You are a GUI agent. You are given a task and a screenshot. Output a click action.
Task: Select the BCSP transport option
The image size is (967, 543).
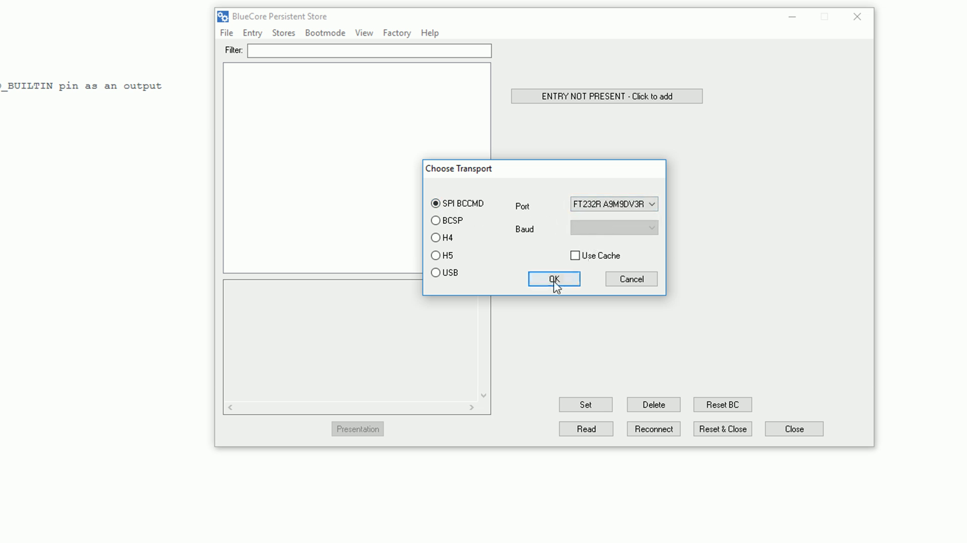click(436, 220)
